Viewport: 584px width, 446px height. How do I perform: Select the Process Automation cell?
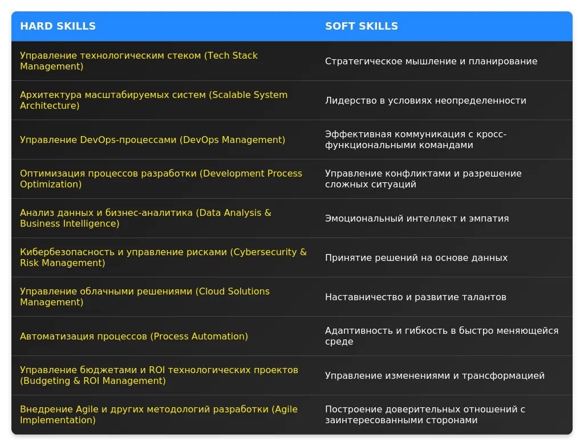tap(164, 336)
